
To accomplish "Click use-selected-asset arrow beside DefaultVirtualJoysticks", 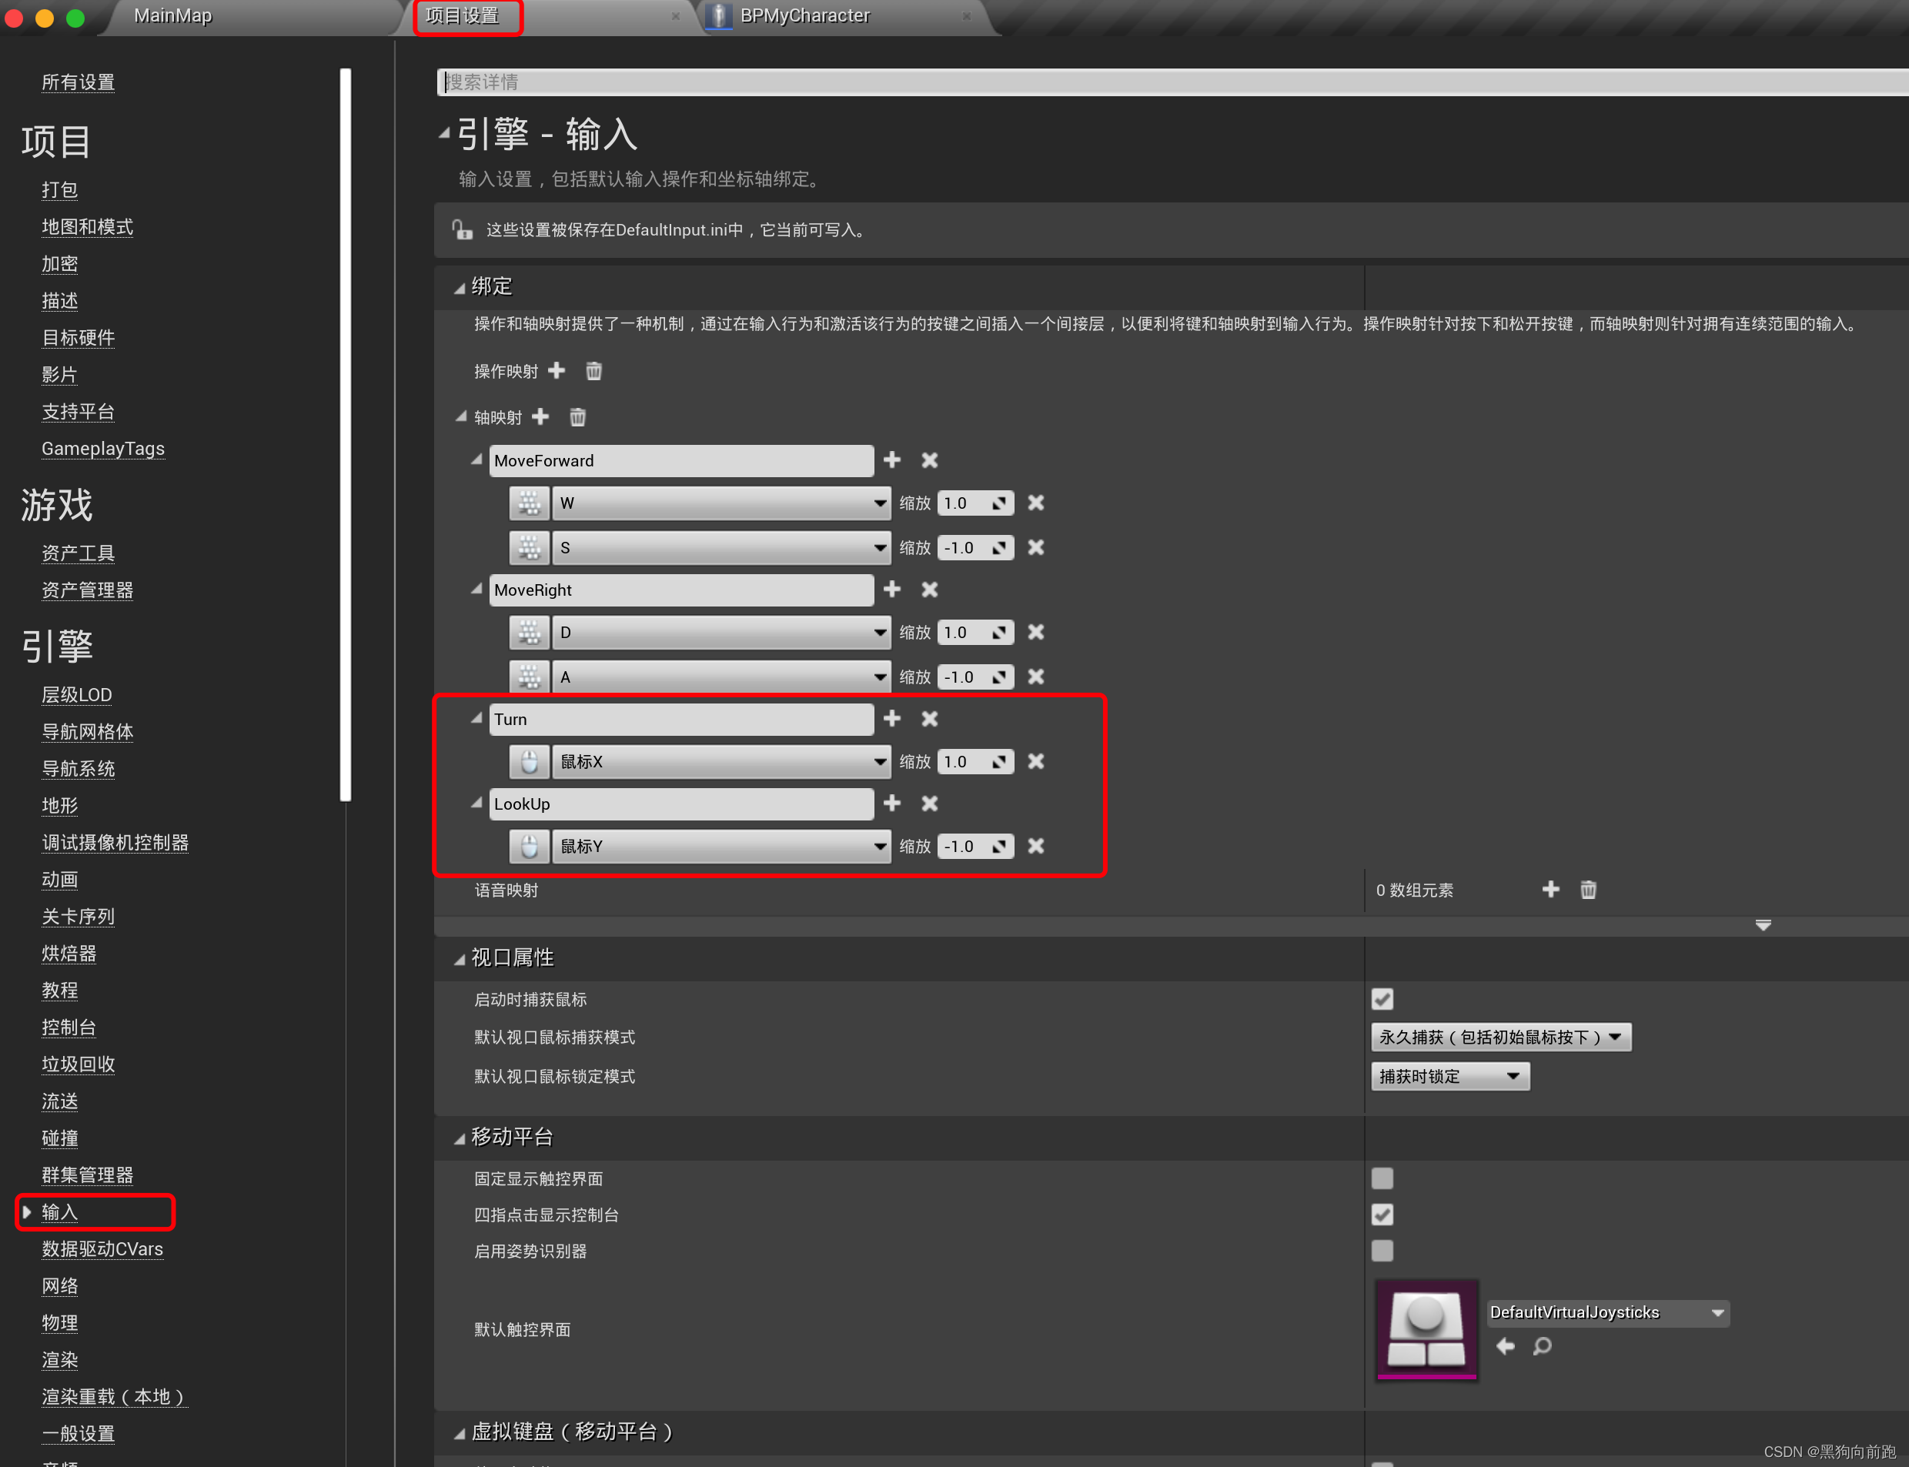I will point(1505,1346).
